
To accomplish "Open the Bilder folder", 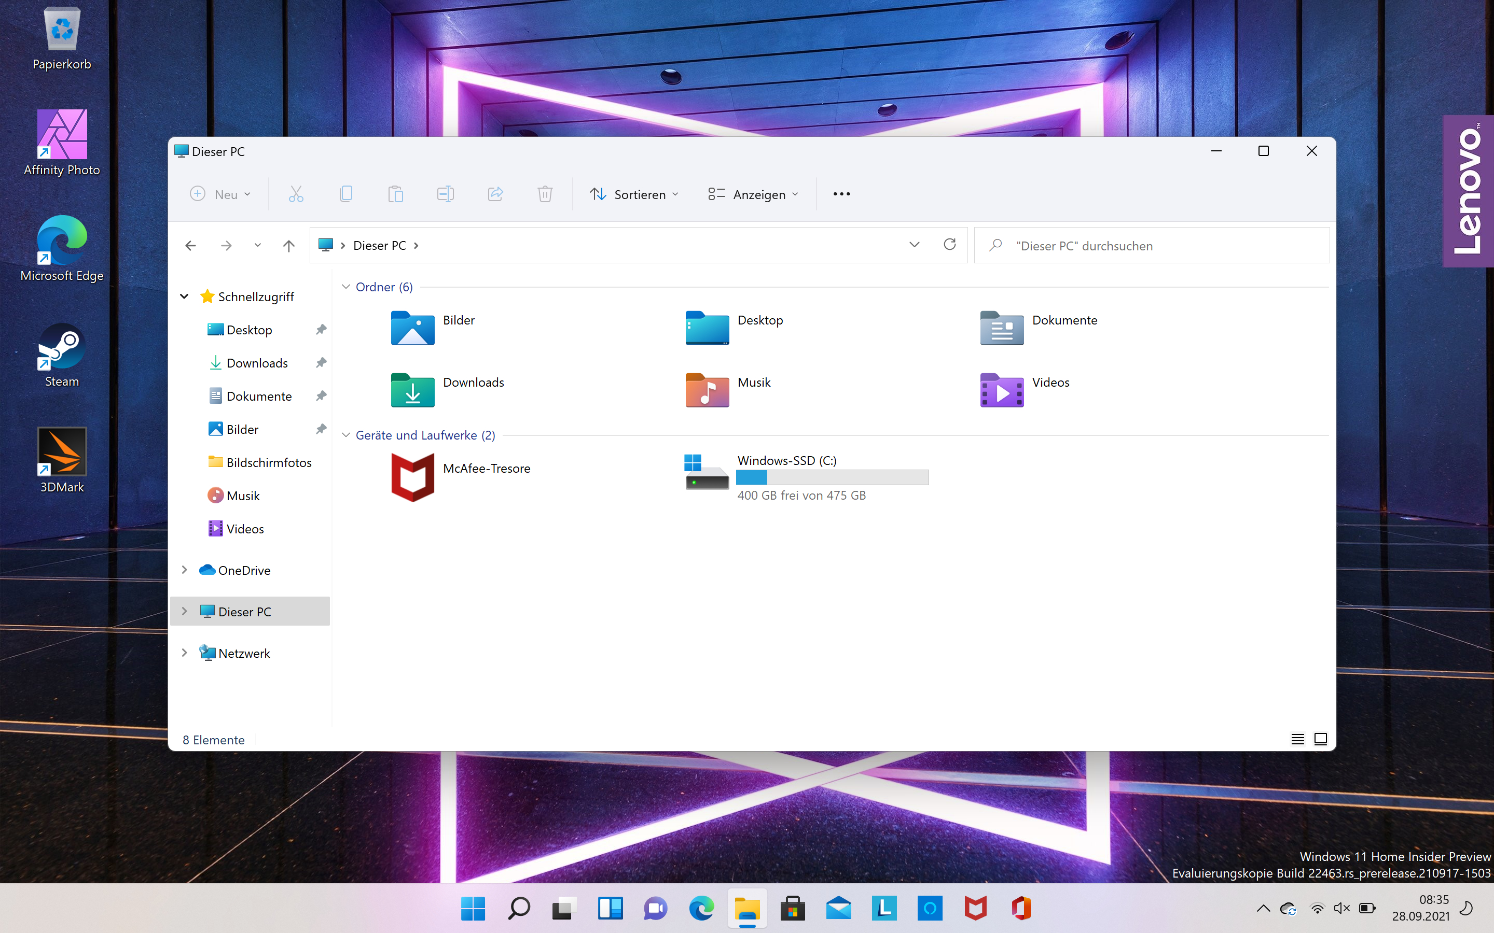I will pos(433,327).
